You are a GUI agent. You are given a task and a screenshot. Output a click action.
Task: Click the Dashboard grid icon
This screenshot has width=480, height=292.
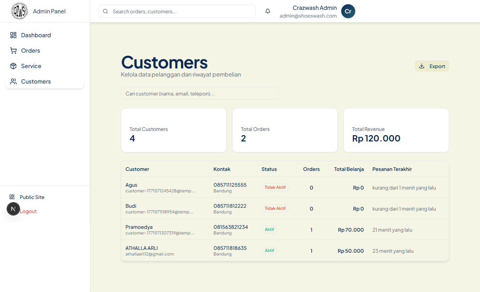click(x=13, y=35)
